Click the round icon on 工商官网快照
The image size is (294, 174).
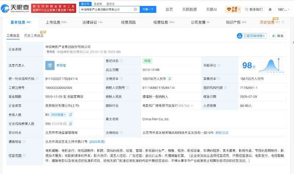[x=240, y=36]
